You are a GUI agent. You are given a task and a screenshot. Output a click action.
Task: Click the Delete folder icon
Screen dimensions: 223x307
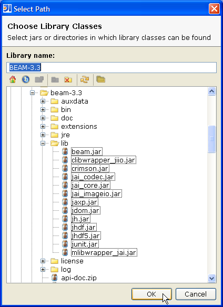tap(68, 80)
